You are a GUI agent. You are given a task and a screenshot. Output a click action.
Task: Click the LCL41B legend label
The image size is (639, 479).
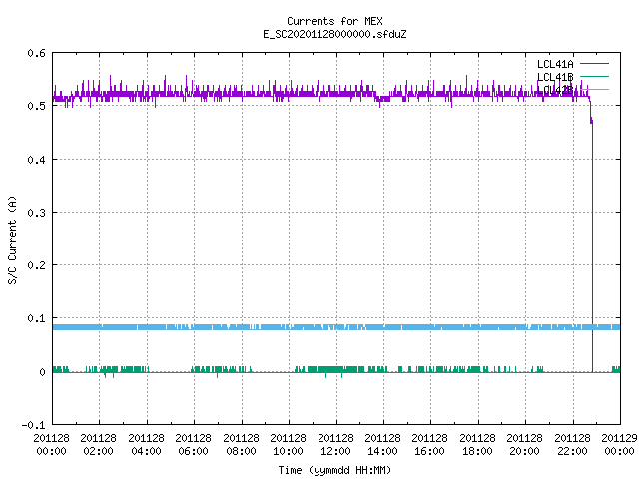pos(555,77)
